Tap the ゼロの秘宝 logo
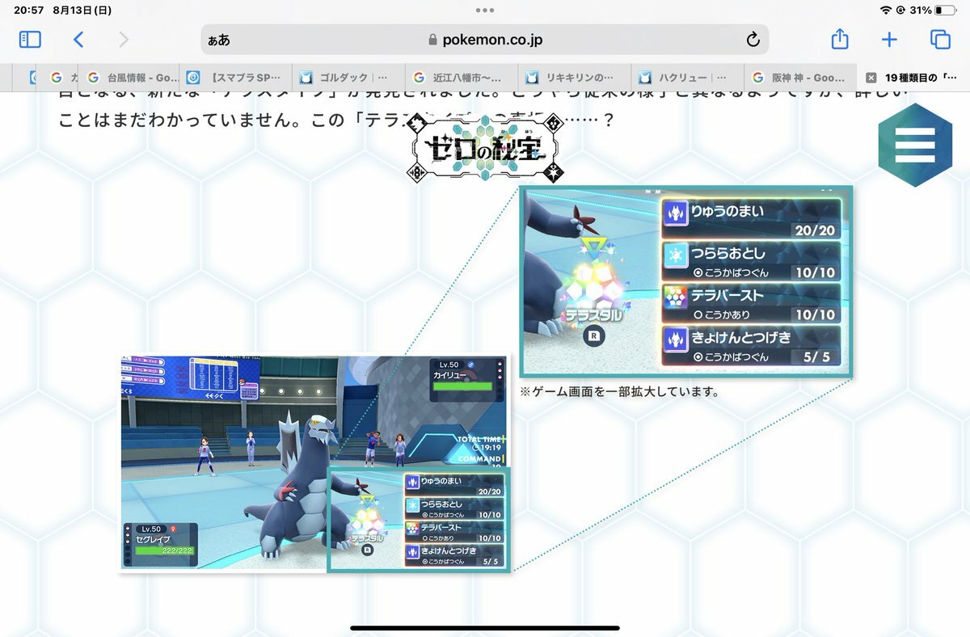Image resolution: width=970 pixels, height=637 pixels. [x=485, y=149]
